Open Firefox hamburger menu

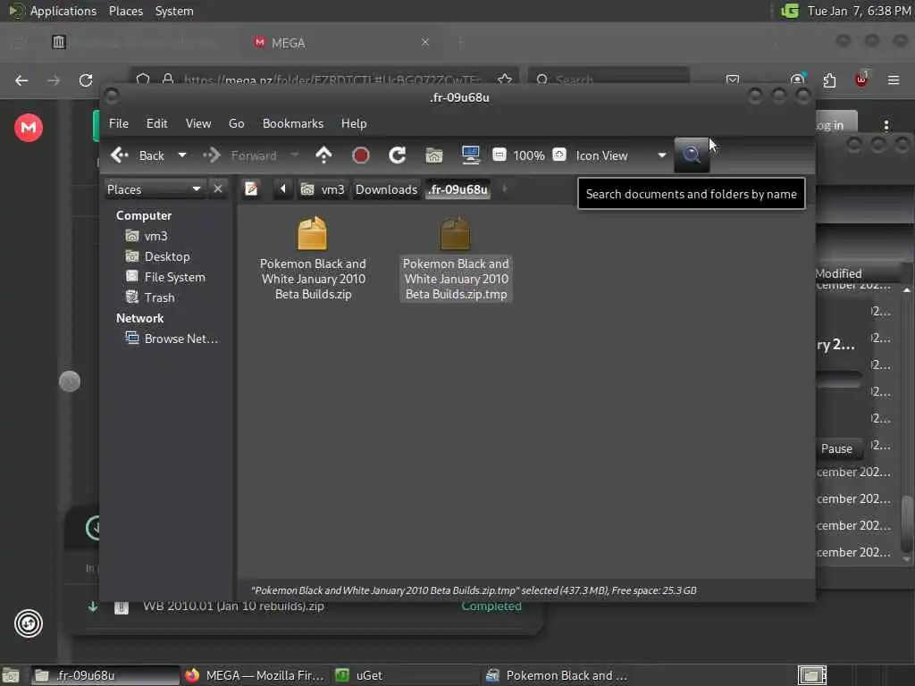[x=893, y=79]
